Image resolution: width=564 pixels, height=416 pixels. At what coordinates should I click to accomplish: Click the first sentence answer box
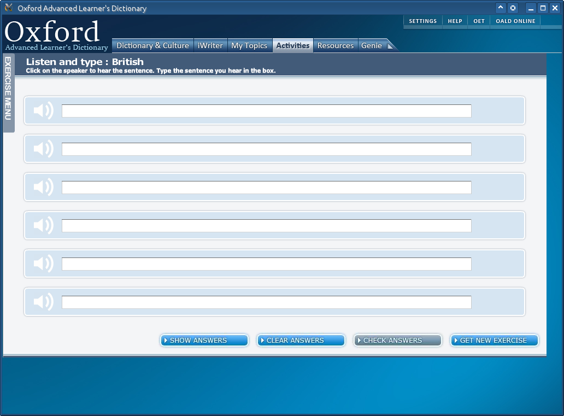(x=267, y=111)
